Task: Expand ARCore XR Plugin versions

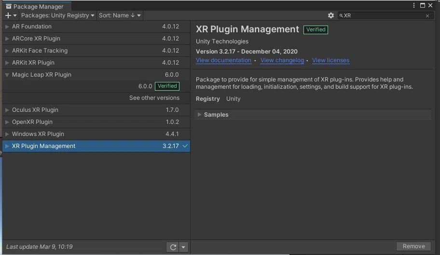Action: point(7,39)
